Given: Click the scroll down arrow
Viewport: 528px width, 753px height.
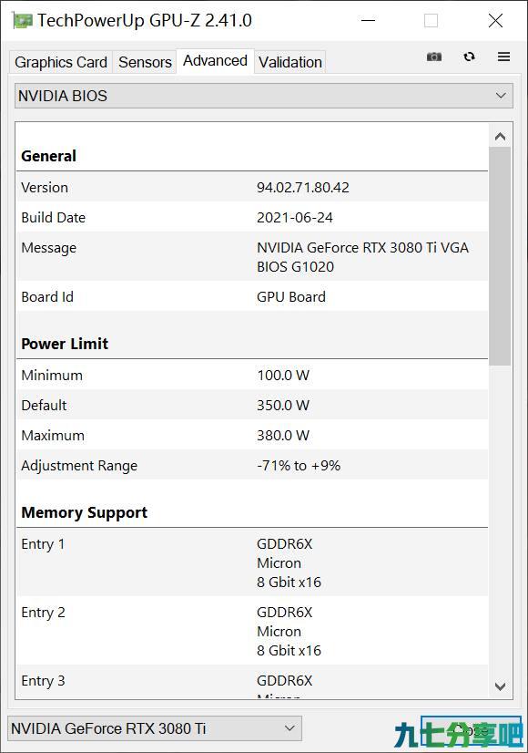Looking at the screenshot, I should coord(500,686).
